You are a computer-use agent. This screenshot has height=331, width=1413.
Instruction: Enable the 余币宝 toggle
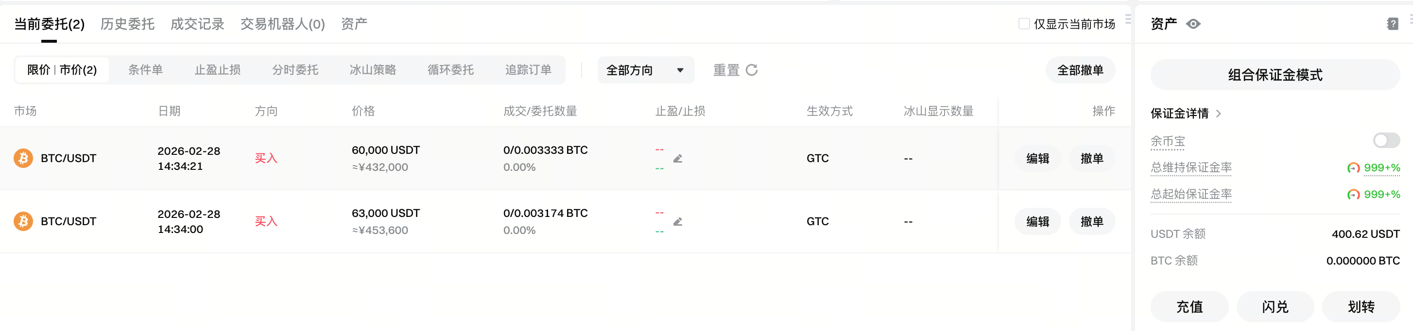coord(1386,140)
